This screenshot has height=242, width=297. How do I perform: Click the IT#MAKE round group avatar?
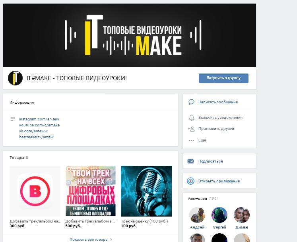pos(15,78)
